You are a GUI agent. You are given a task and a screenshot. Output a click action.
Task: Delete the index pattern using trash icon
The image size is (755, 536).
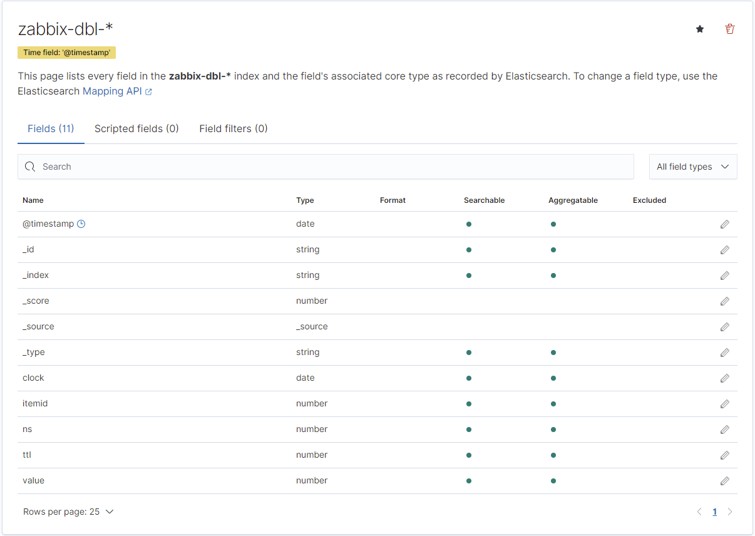(729, 29)
